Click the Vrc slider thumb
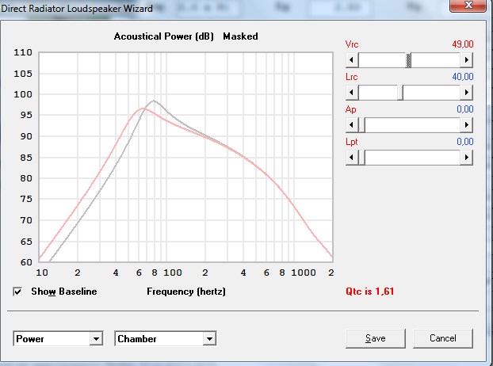 tap(408, 60)
